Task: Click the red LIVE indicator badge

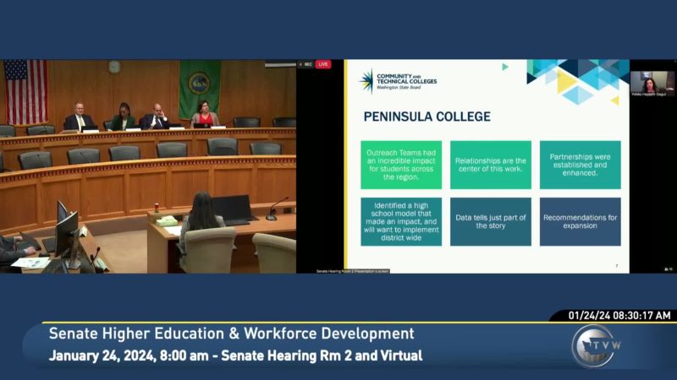Action: pos(323,64)
